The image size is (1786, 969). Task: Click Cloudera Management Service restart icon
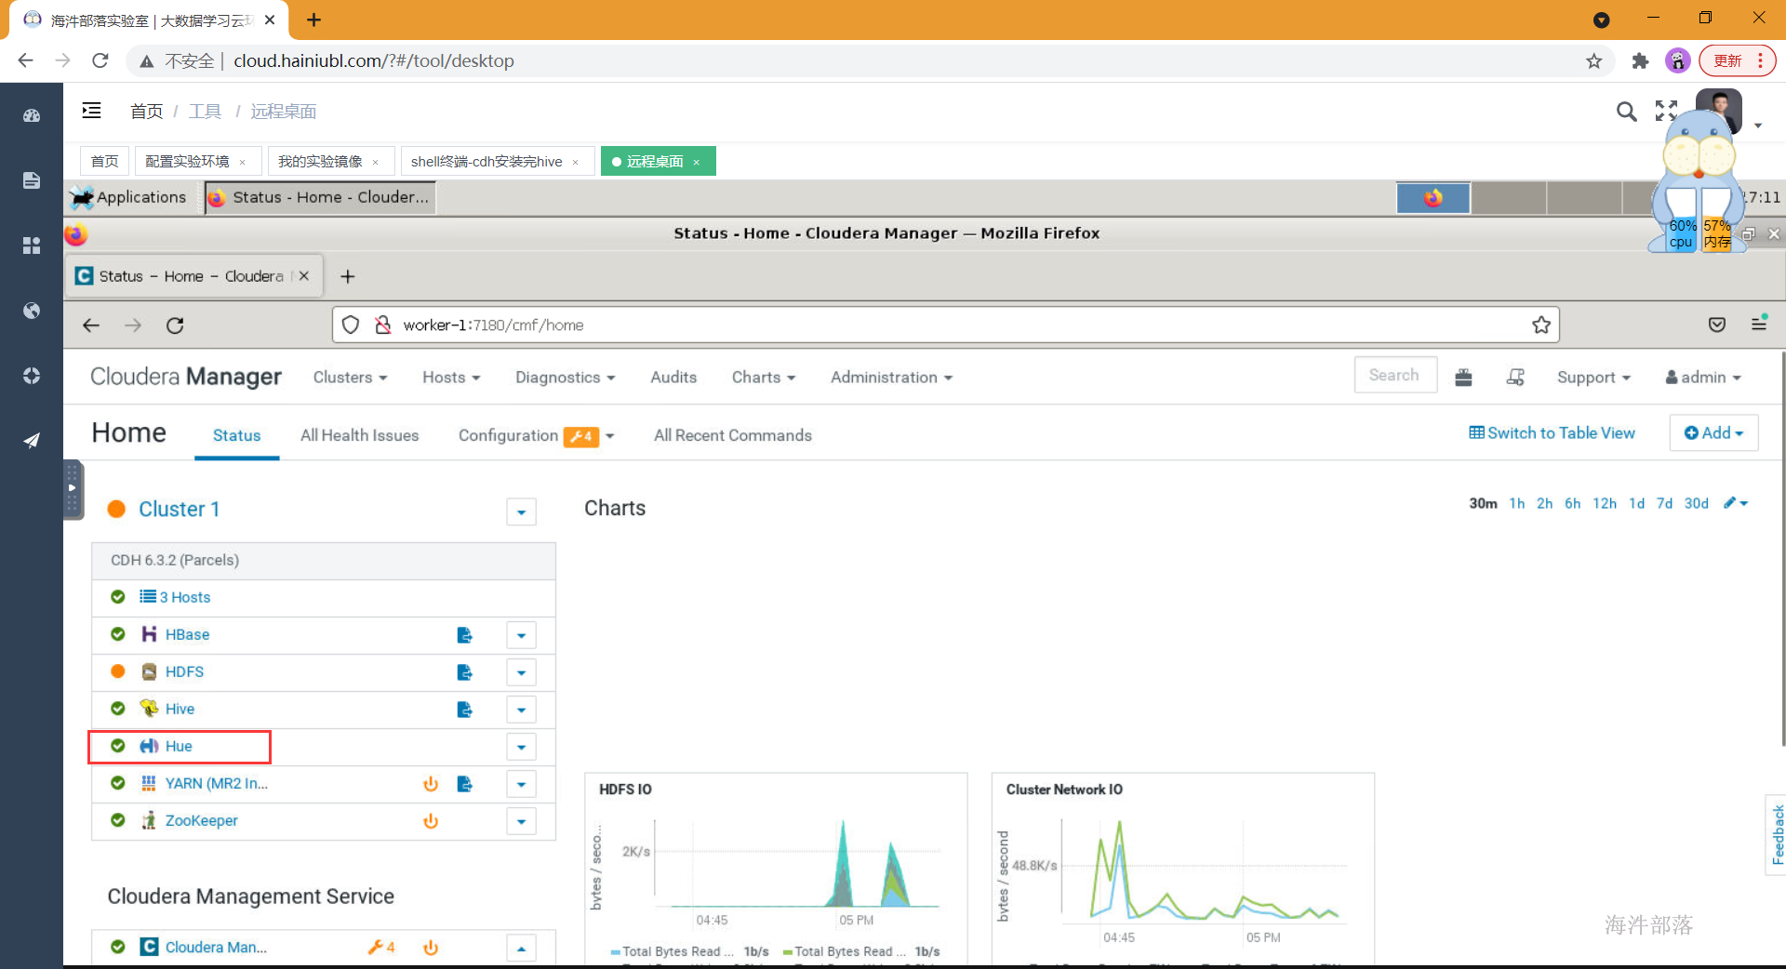[x=431, y=948]
